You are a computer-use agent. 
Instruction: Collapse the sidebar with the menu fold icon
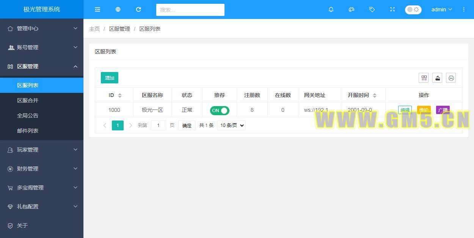coord(97,9)
